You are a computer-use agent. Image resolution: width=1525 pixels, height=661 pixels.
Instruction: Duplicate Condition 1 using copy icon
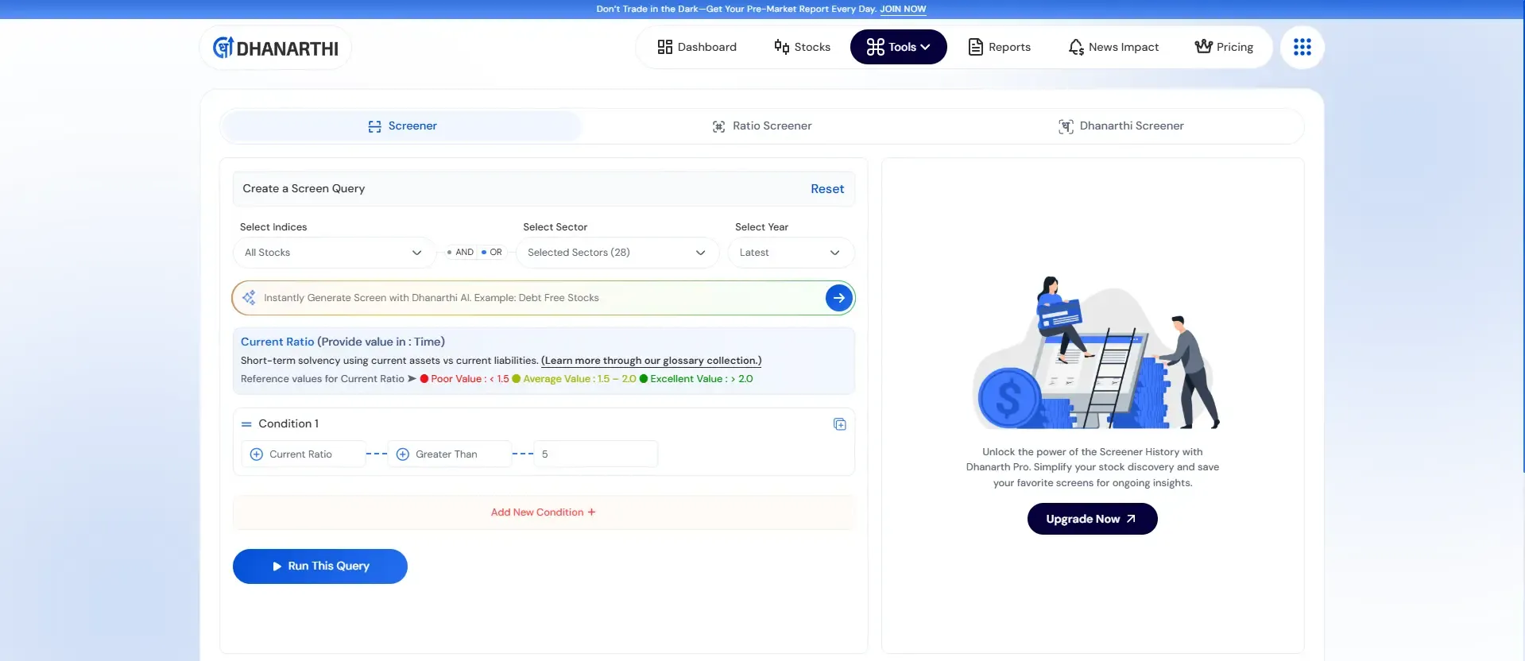(839, 424)
